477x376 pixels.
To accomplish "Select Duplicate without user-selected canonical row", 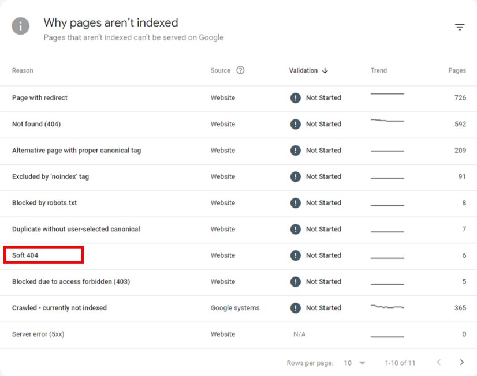I will tap(76, 229).
